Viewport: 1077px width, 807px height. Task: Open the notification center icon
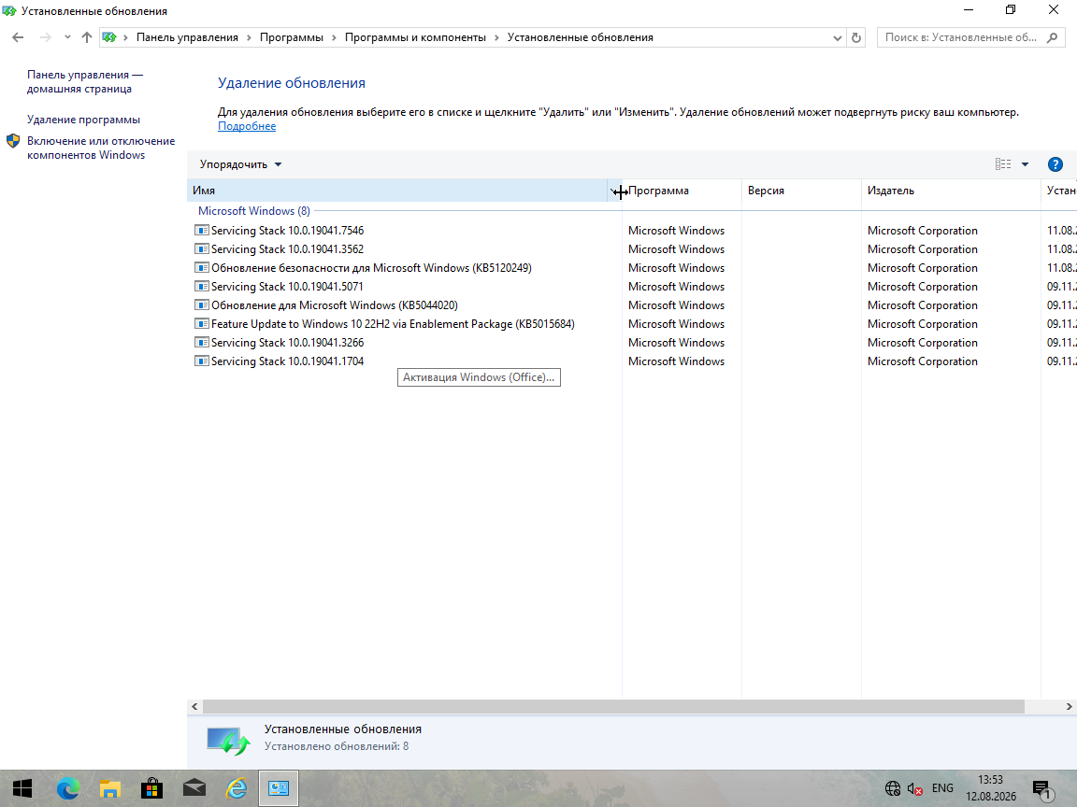1042,790
